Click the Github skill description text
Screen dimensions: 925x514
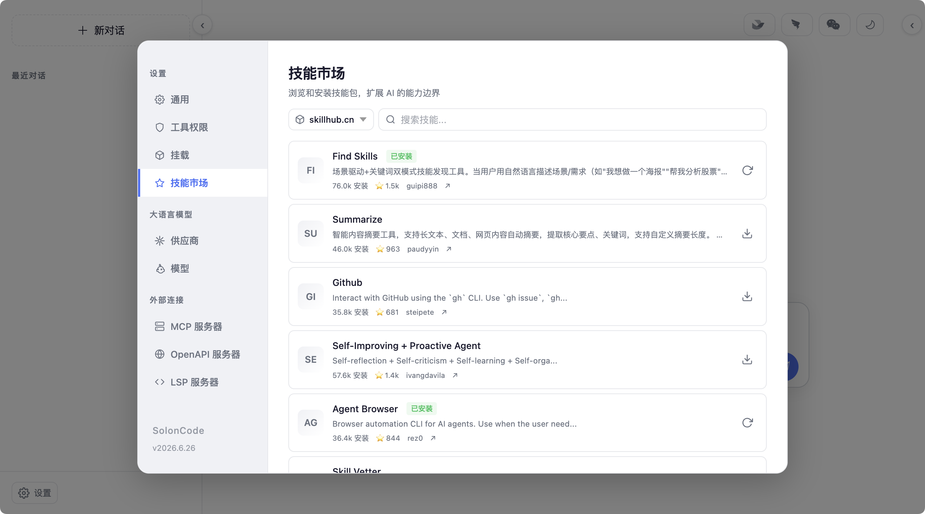[450, 298]
